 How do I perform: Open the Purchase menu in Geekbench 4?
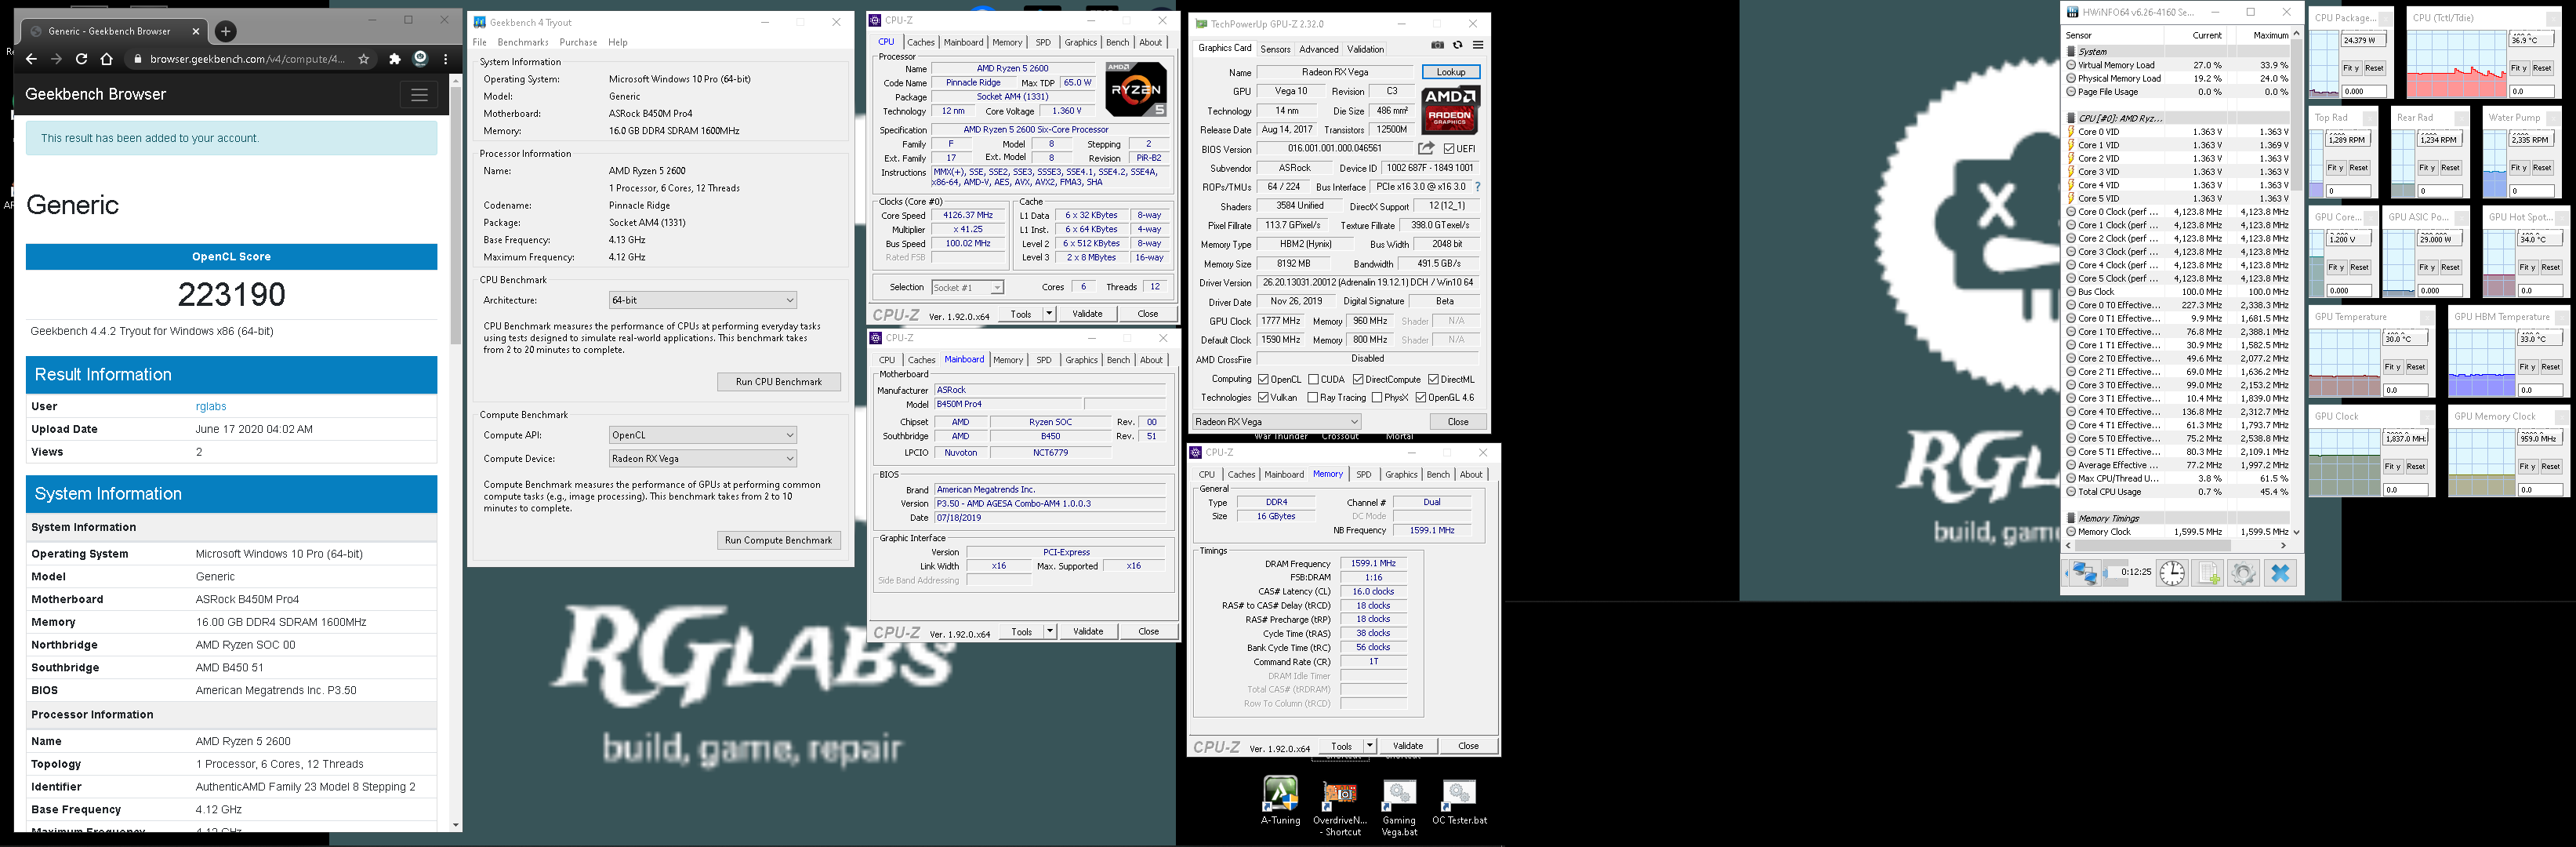[x=578, y=42]
